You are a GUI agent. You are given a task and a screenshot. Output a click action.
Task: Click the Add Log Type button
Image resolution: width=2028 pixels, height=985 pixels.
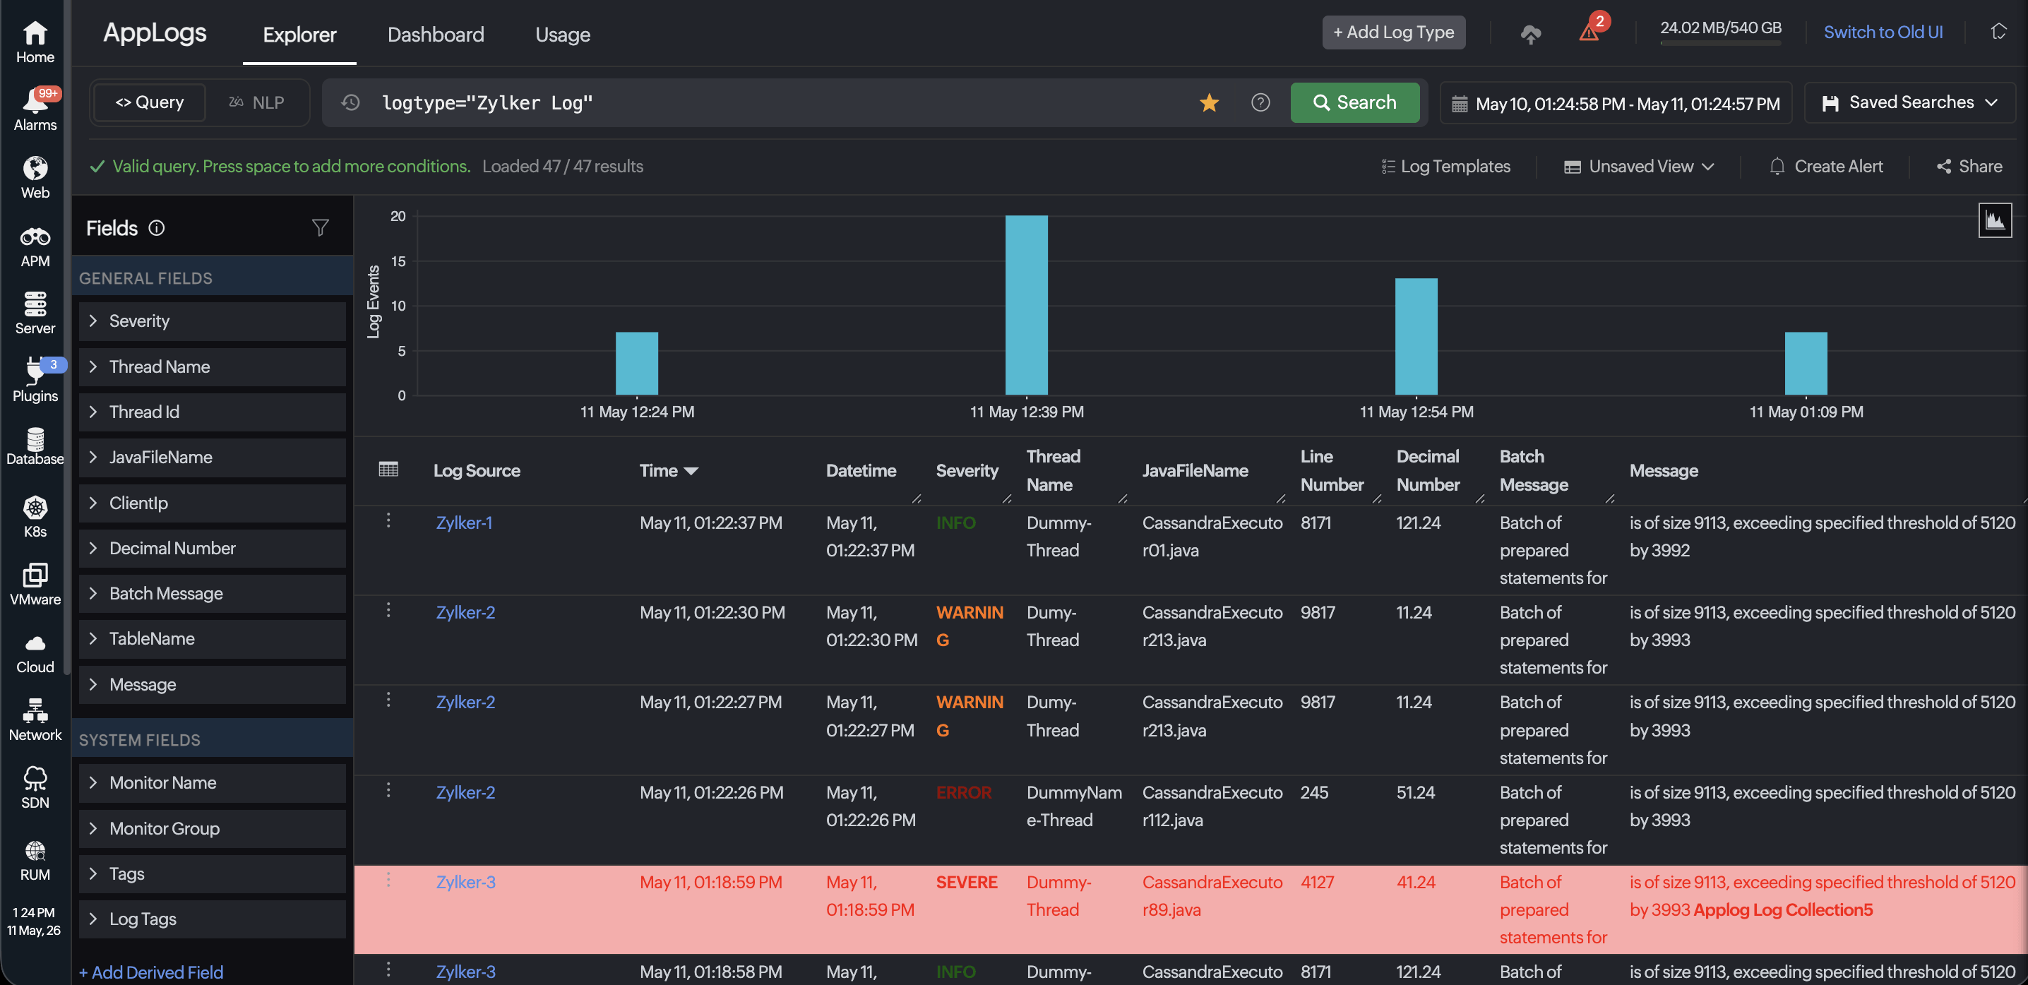coord(1393,32)
